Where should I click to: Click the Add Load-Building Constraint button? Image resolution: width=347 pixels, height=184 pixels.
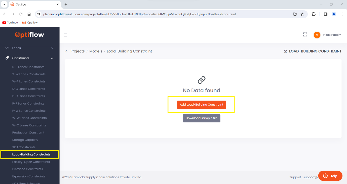pos(201,105)
